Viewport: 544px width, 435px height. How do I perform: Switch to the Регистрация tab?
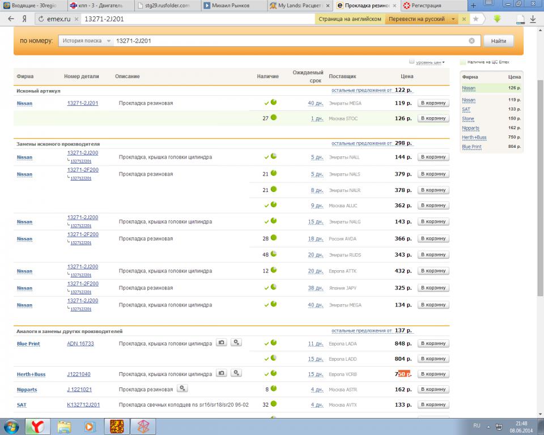433,6
